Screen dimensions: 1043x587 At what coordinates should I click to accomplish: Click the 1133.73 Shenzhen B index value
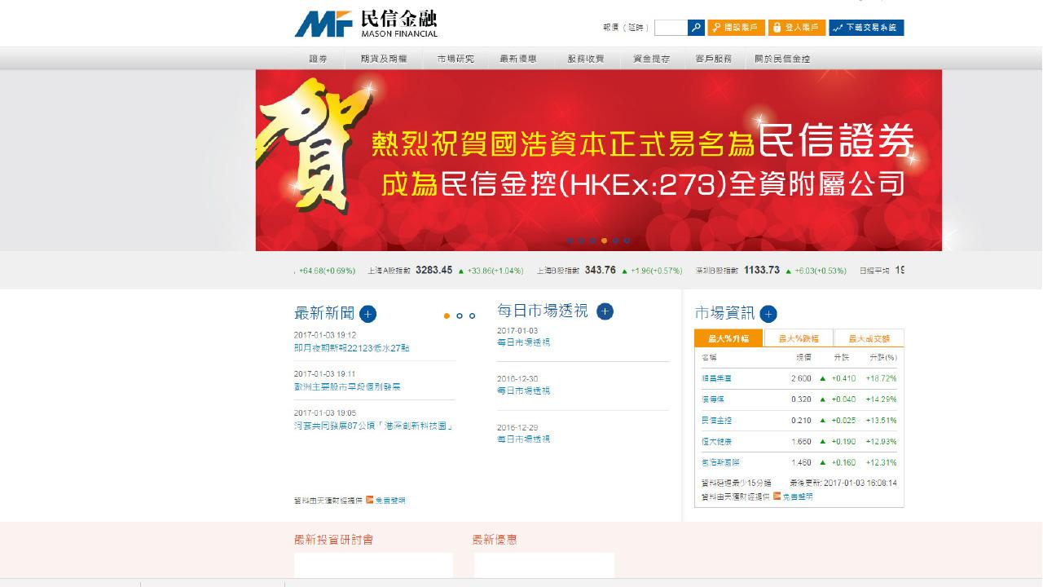pyautogui.click(x=762, y=270)
